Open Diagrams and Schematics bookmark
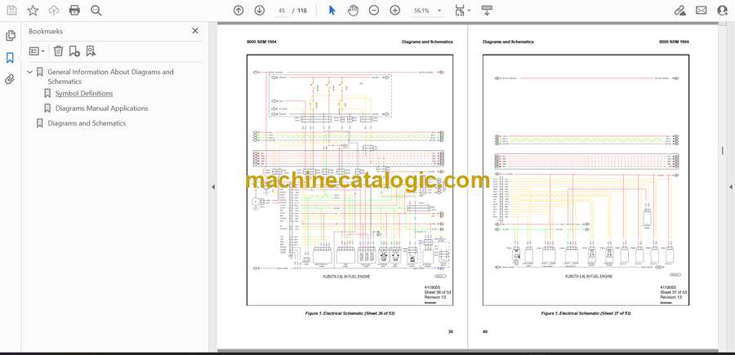The width and height of the screenshot is (735, 355). pyautogui.click(x=87, y=123)
